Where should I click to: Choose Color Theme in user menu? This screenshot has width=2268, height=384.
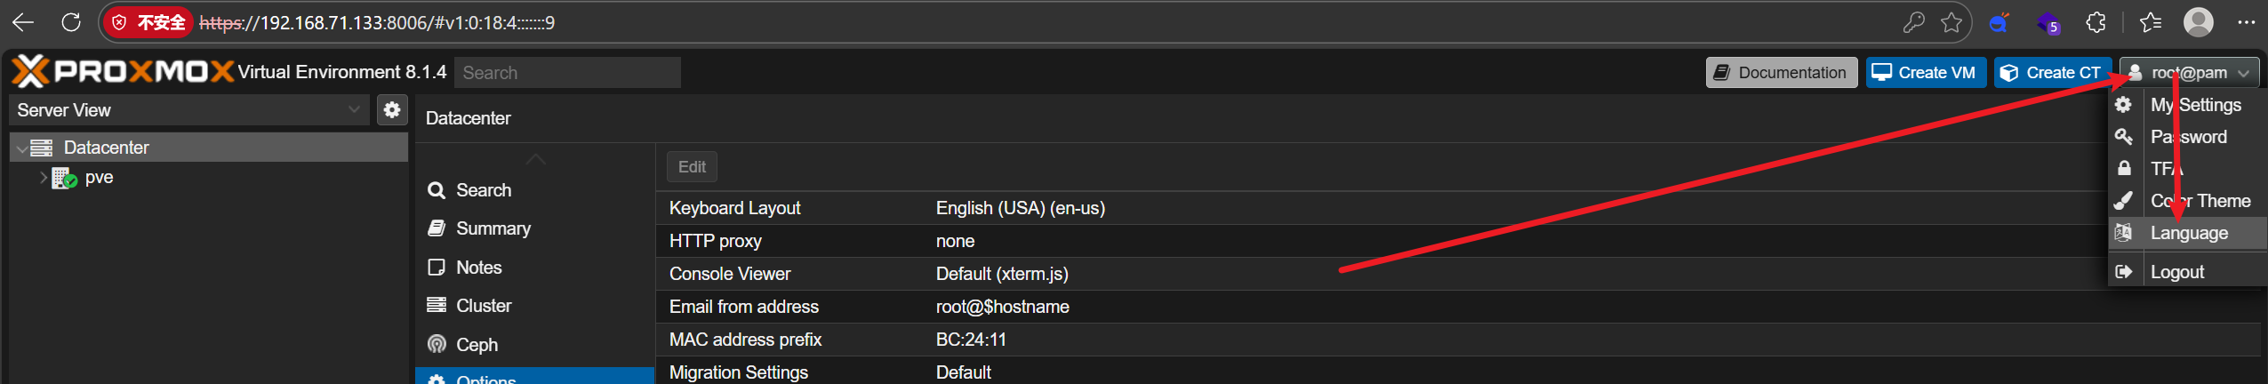(2200, 202)
